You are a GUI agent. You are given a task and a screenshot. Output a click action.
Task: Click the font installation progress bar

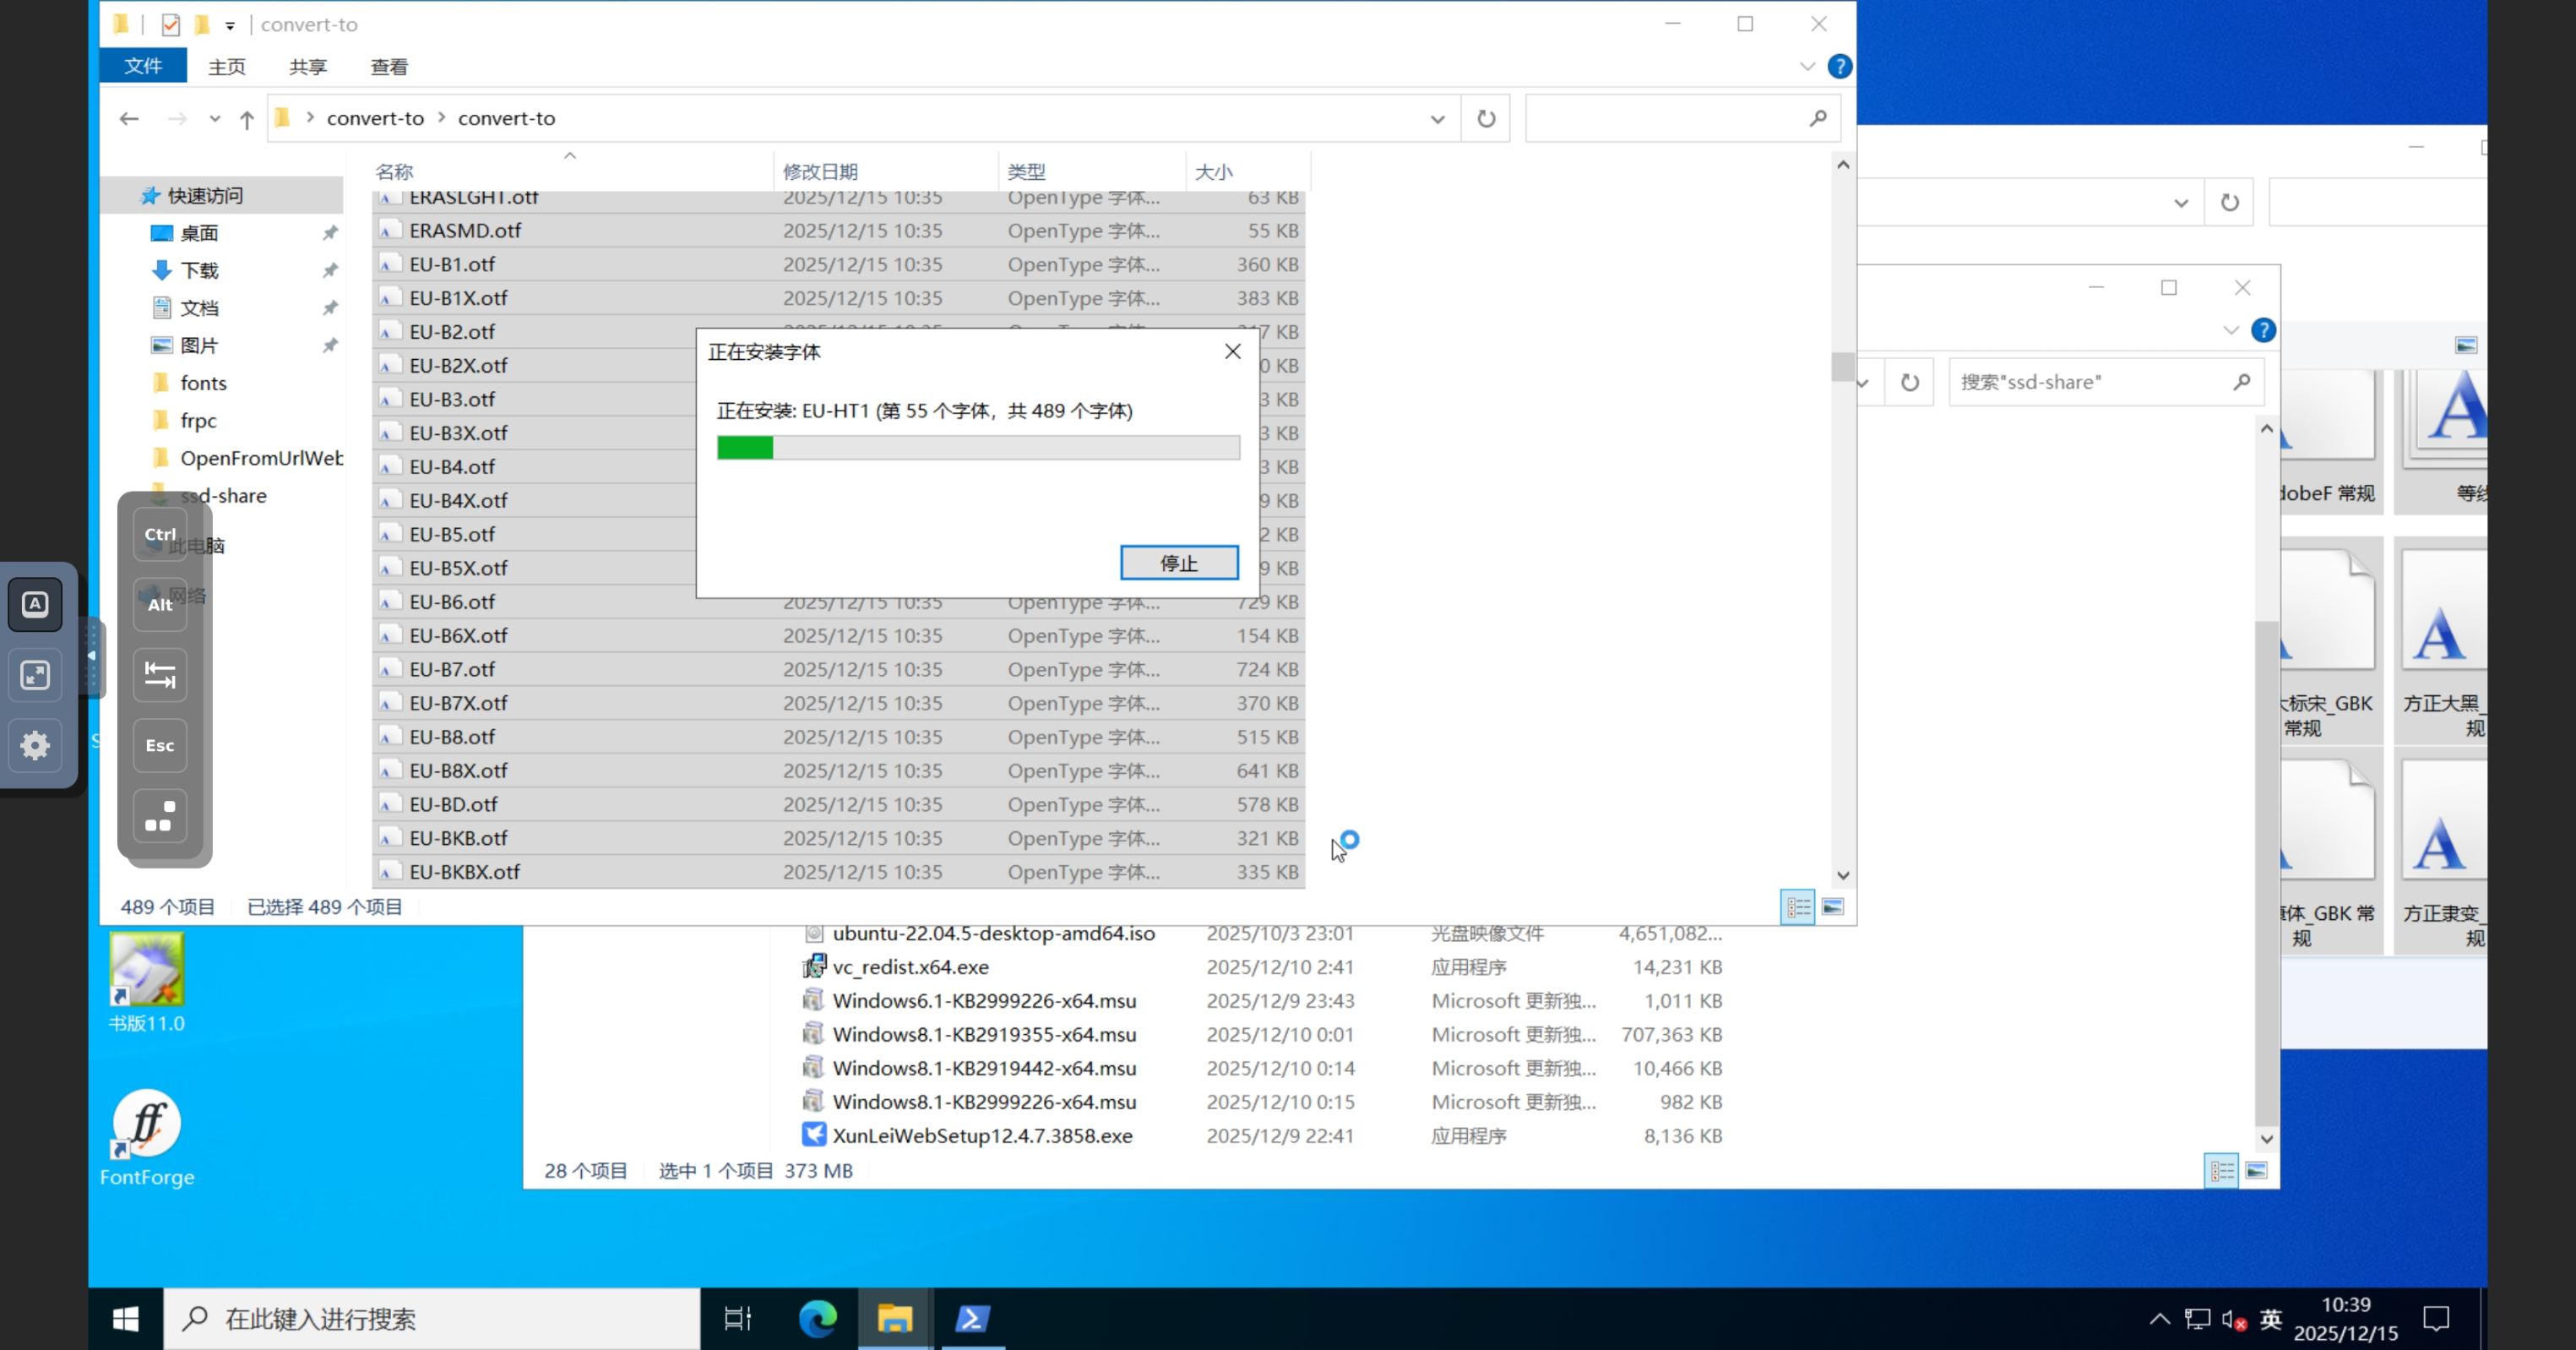coord(978,447)
